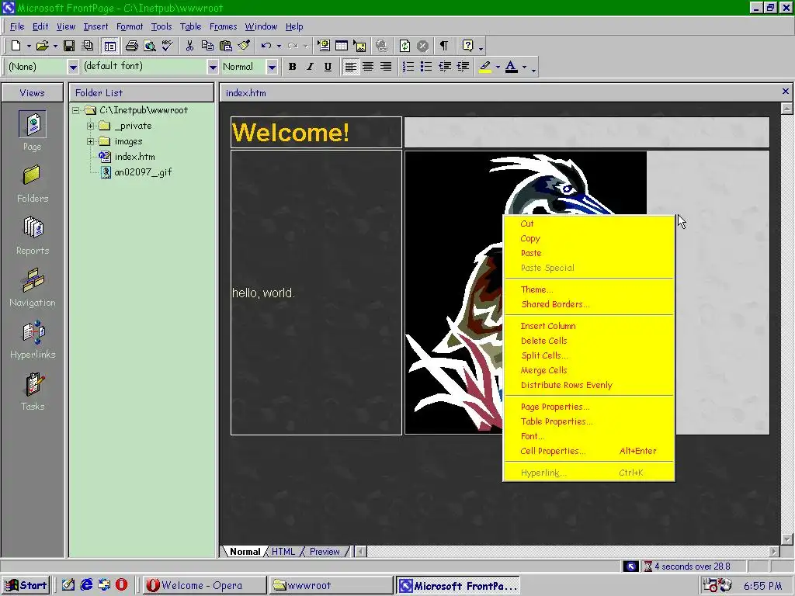Choose Cell Properties in context menu
Image resolution: width=795 pixels, height=596 pixels.
click(588, 451)
